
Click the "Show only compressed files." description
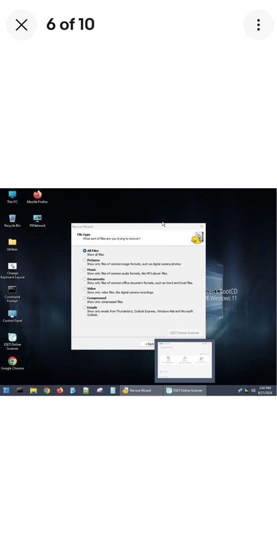[x=105, y=302]
